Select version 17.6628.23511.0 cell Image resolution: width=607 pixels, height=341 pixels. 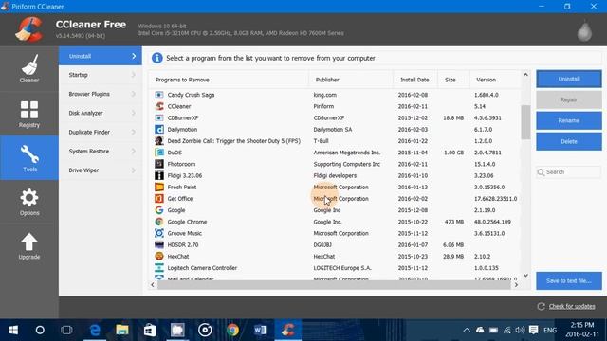(495, 199)
